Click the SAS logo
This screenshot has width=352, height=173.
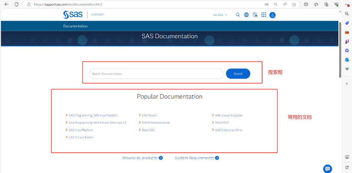click(73, 15)
